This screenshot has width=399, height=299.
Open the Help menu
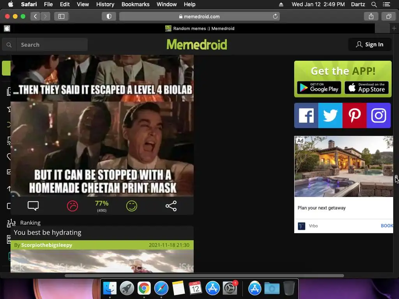[190, 4]
